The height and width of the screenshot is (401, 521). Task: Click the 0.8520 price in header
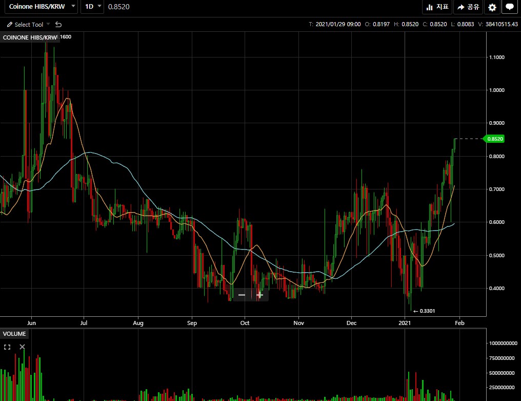[x=118, y=7]
